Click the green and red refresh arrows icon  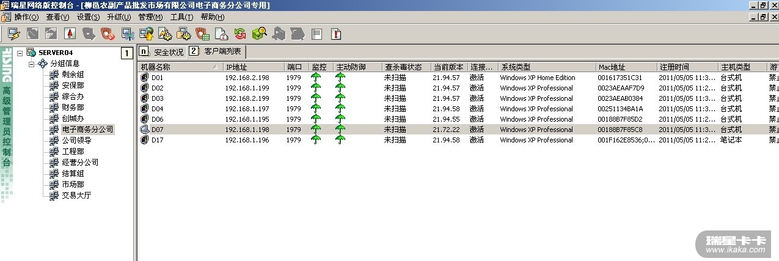pos(240,34)
